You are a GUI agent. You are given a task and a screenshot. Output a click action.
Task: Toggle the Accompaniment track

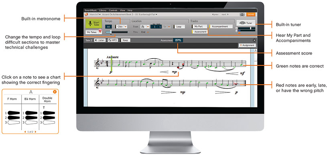click(221, 26)
